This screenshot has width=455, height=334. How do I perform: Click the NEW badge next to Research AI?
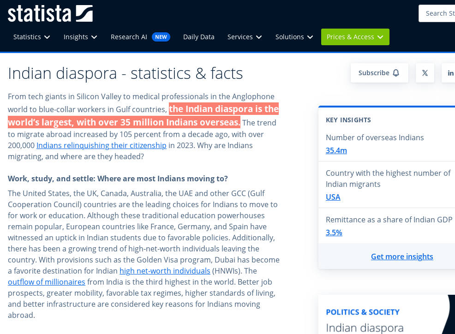click(161, 37)
